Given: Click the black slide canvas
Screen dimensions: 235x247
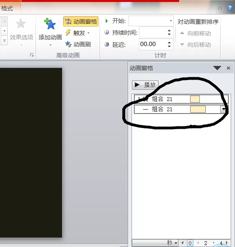Looking at the screenshot, I should pyautogui.click(x=31, y=153).
